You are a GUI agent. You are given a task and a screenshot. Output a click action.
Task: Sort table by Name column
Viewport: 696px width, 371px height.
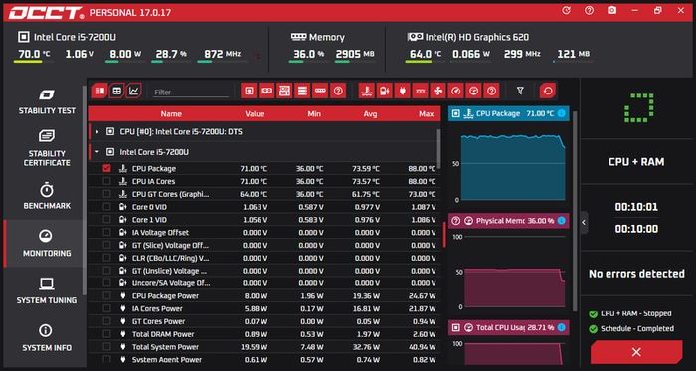coord(171,114)
